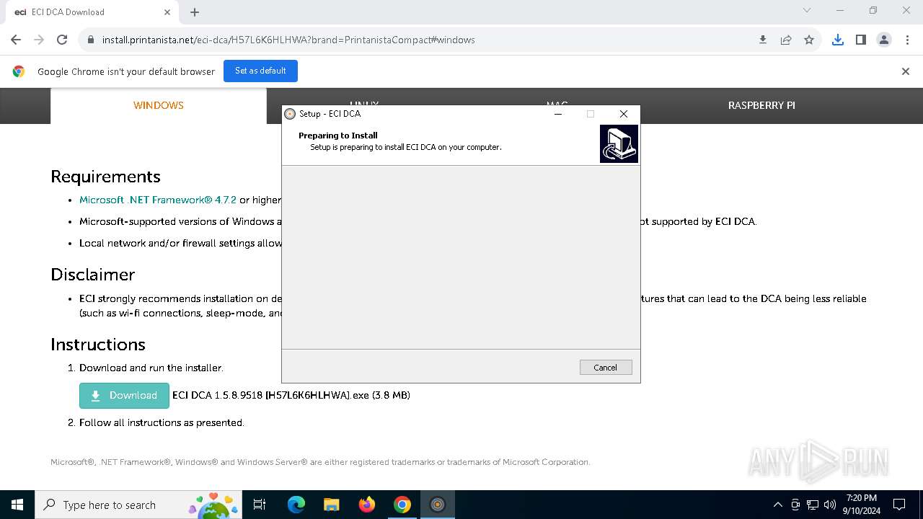
Task: Toggle Chrome side panel
Action: pyautogui.click(x=861, y=40)
